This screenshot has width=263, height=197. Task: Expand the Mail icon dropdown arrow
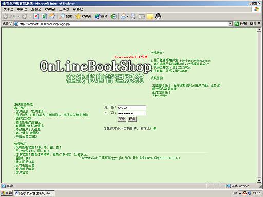click(x=127, y=16)
